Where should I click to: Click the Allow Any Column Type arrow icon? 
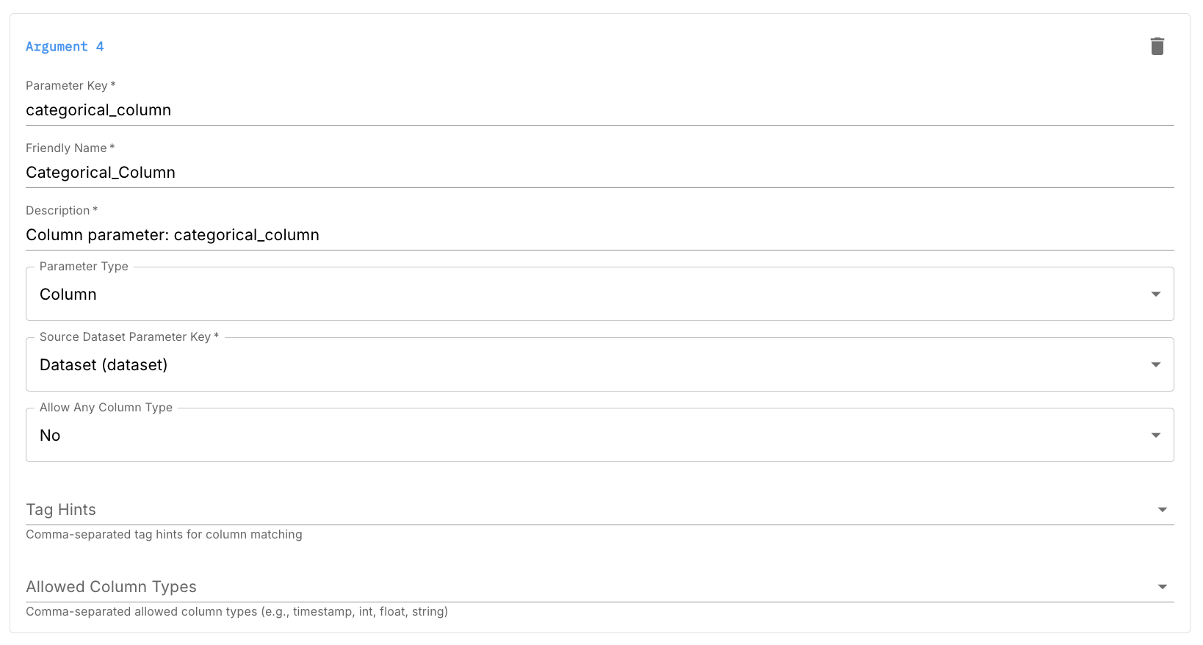point(1156,435)
